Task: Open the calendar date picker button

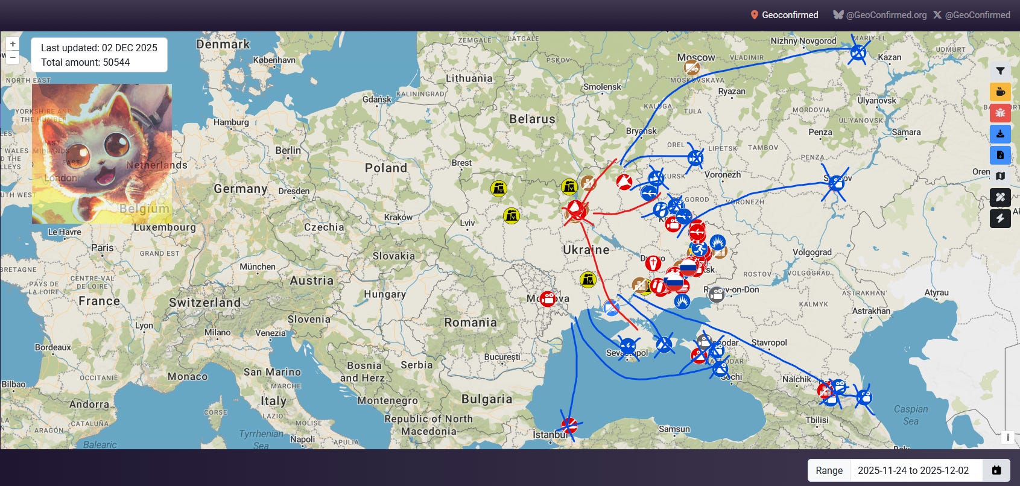Action: pyautogui.click(x=996, y=470)
